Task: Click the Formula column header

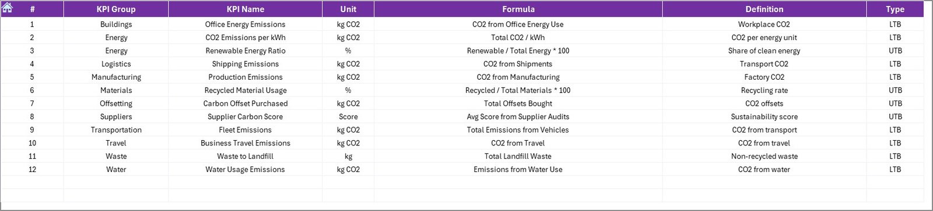Action: [518, 9]
